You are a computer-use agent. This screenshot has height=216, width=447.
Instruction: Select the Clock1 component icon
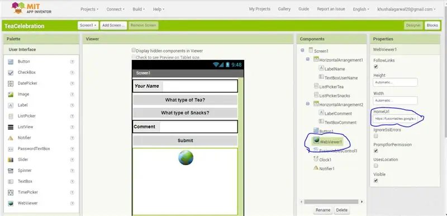pos(316,159)
